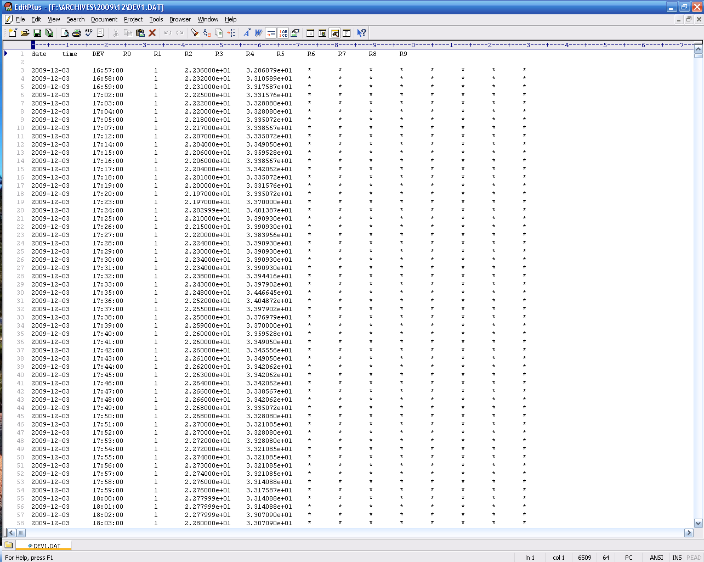Screen dimensions: 704x562
Task: Save the file with the floppy icon
Action: pyautogui.click(x=37, y=33)
